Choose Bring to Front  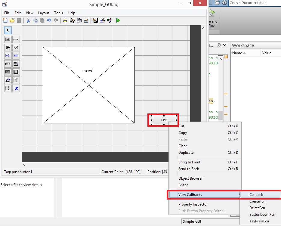[205, 162]
